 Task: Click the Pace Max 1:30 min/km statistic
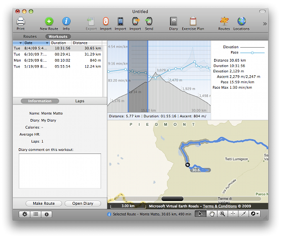(x=232, y=88)
